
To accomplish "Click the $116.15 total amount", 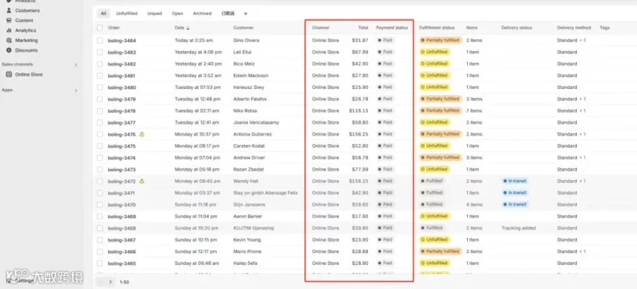I will click(359, 111).
